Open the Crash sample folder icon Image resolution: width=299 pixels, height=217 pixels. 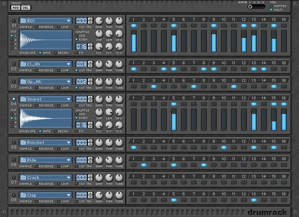23,178
